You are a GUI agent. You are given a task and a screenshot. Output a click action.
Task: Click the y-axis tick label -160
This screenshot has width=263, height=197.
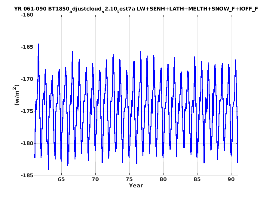coord(27,15)
